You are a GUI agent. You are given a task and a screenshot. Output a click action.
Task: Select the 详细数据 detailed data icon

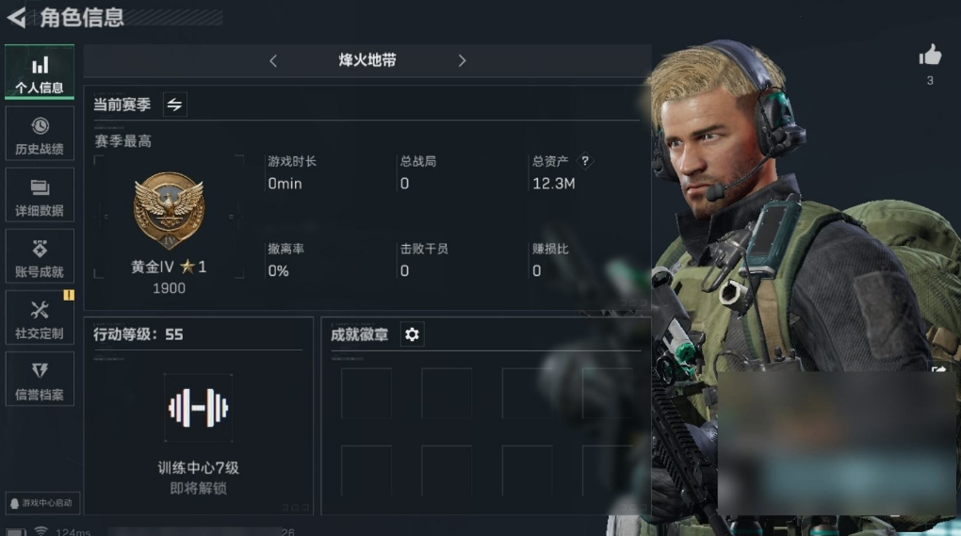pos(40,187)
